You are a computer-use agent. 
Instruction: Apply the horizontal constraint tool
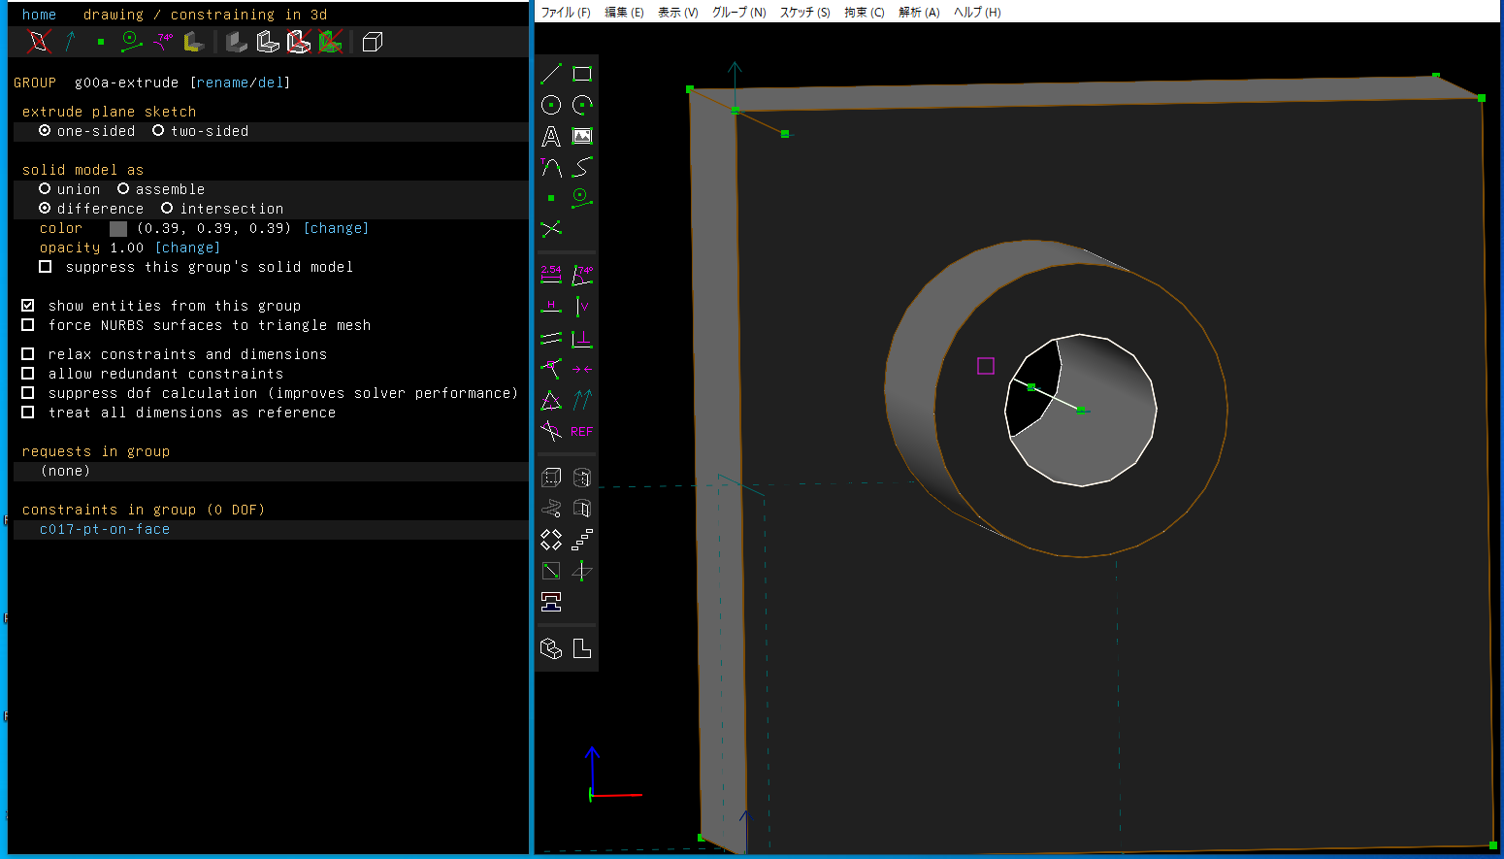(x=551, y=307)
